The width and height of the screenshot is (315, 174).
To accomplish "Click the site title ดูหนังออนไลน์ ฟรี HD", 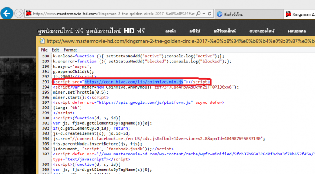I will click(91, 31).
